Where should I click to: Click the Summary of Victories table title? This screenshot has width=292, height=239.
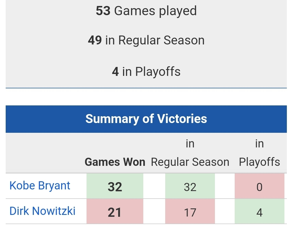pyautogui.click(x=146, y=119)
